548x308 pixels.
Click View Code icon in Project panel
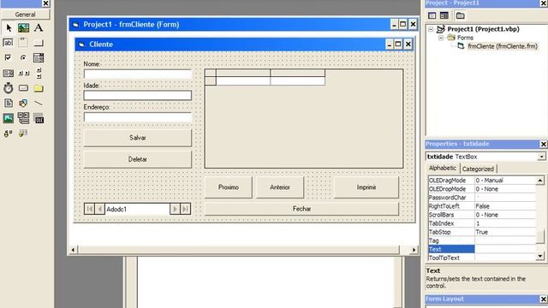click(x=432, y=15)
